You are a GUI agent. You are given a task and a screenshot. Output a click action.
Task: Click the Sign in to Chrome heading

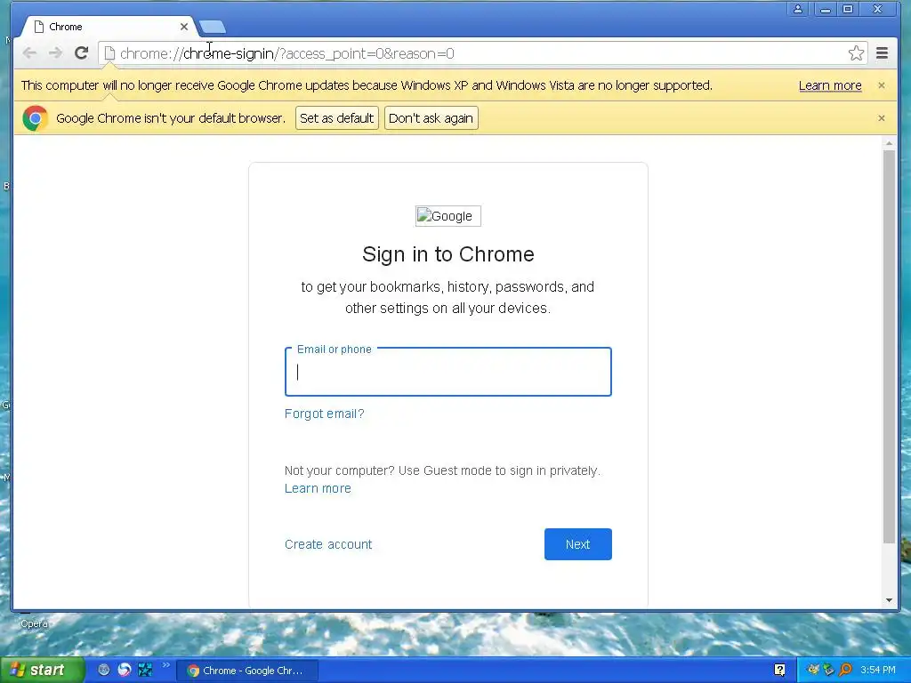(448, 254)
